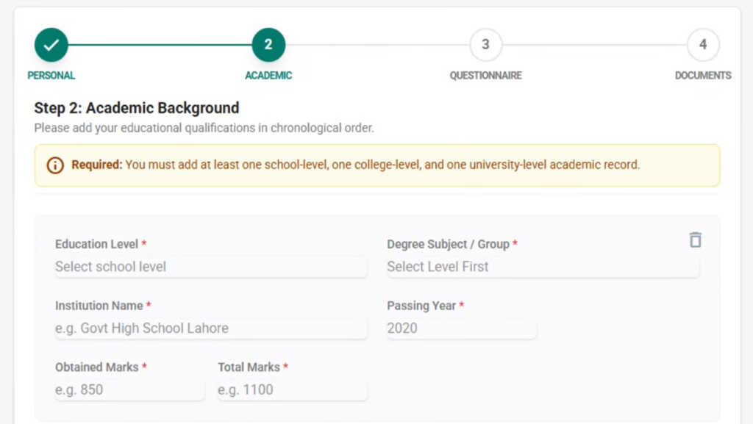
Task: Click the step 2 circle in stepper
Action: click(x=268, y=45)
